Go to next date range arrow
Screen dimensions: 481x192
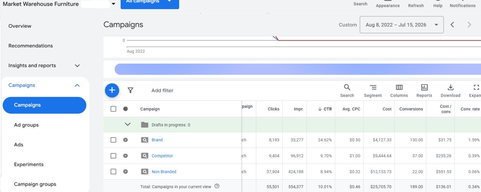[x=469, y=25]
